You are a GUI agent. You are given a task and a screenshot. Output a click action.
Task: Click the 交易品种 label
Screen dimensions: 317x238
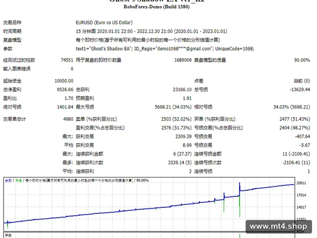pos(12,22)
